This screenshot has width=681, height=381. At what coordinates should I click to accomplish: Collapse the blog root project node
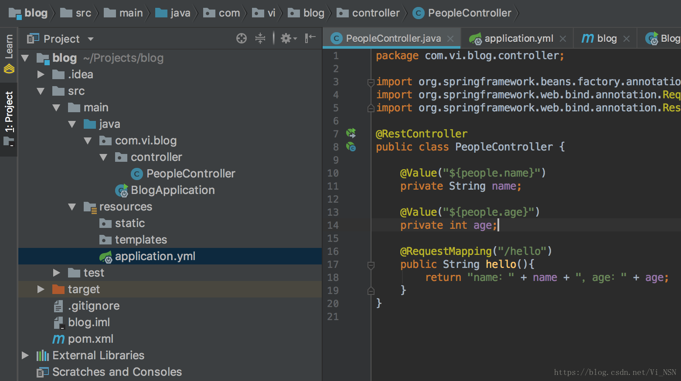pyautogui.click(x=25, y=58)
